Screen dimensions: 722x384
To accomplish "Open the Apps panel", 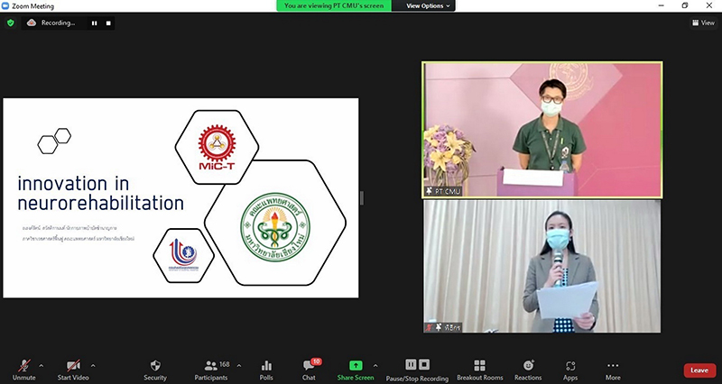I will [570, 369].
